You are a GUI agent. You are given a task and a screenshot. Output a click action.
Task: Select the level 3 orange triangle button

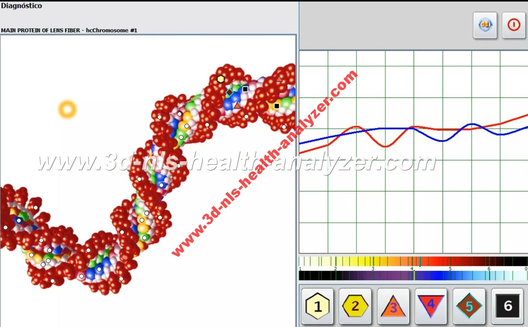pos(393,306)
